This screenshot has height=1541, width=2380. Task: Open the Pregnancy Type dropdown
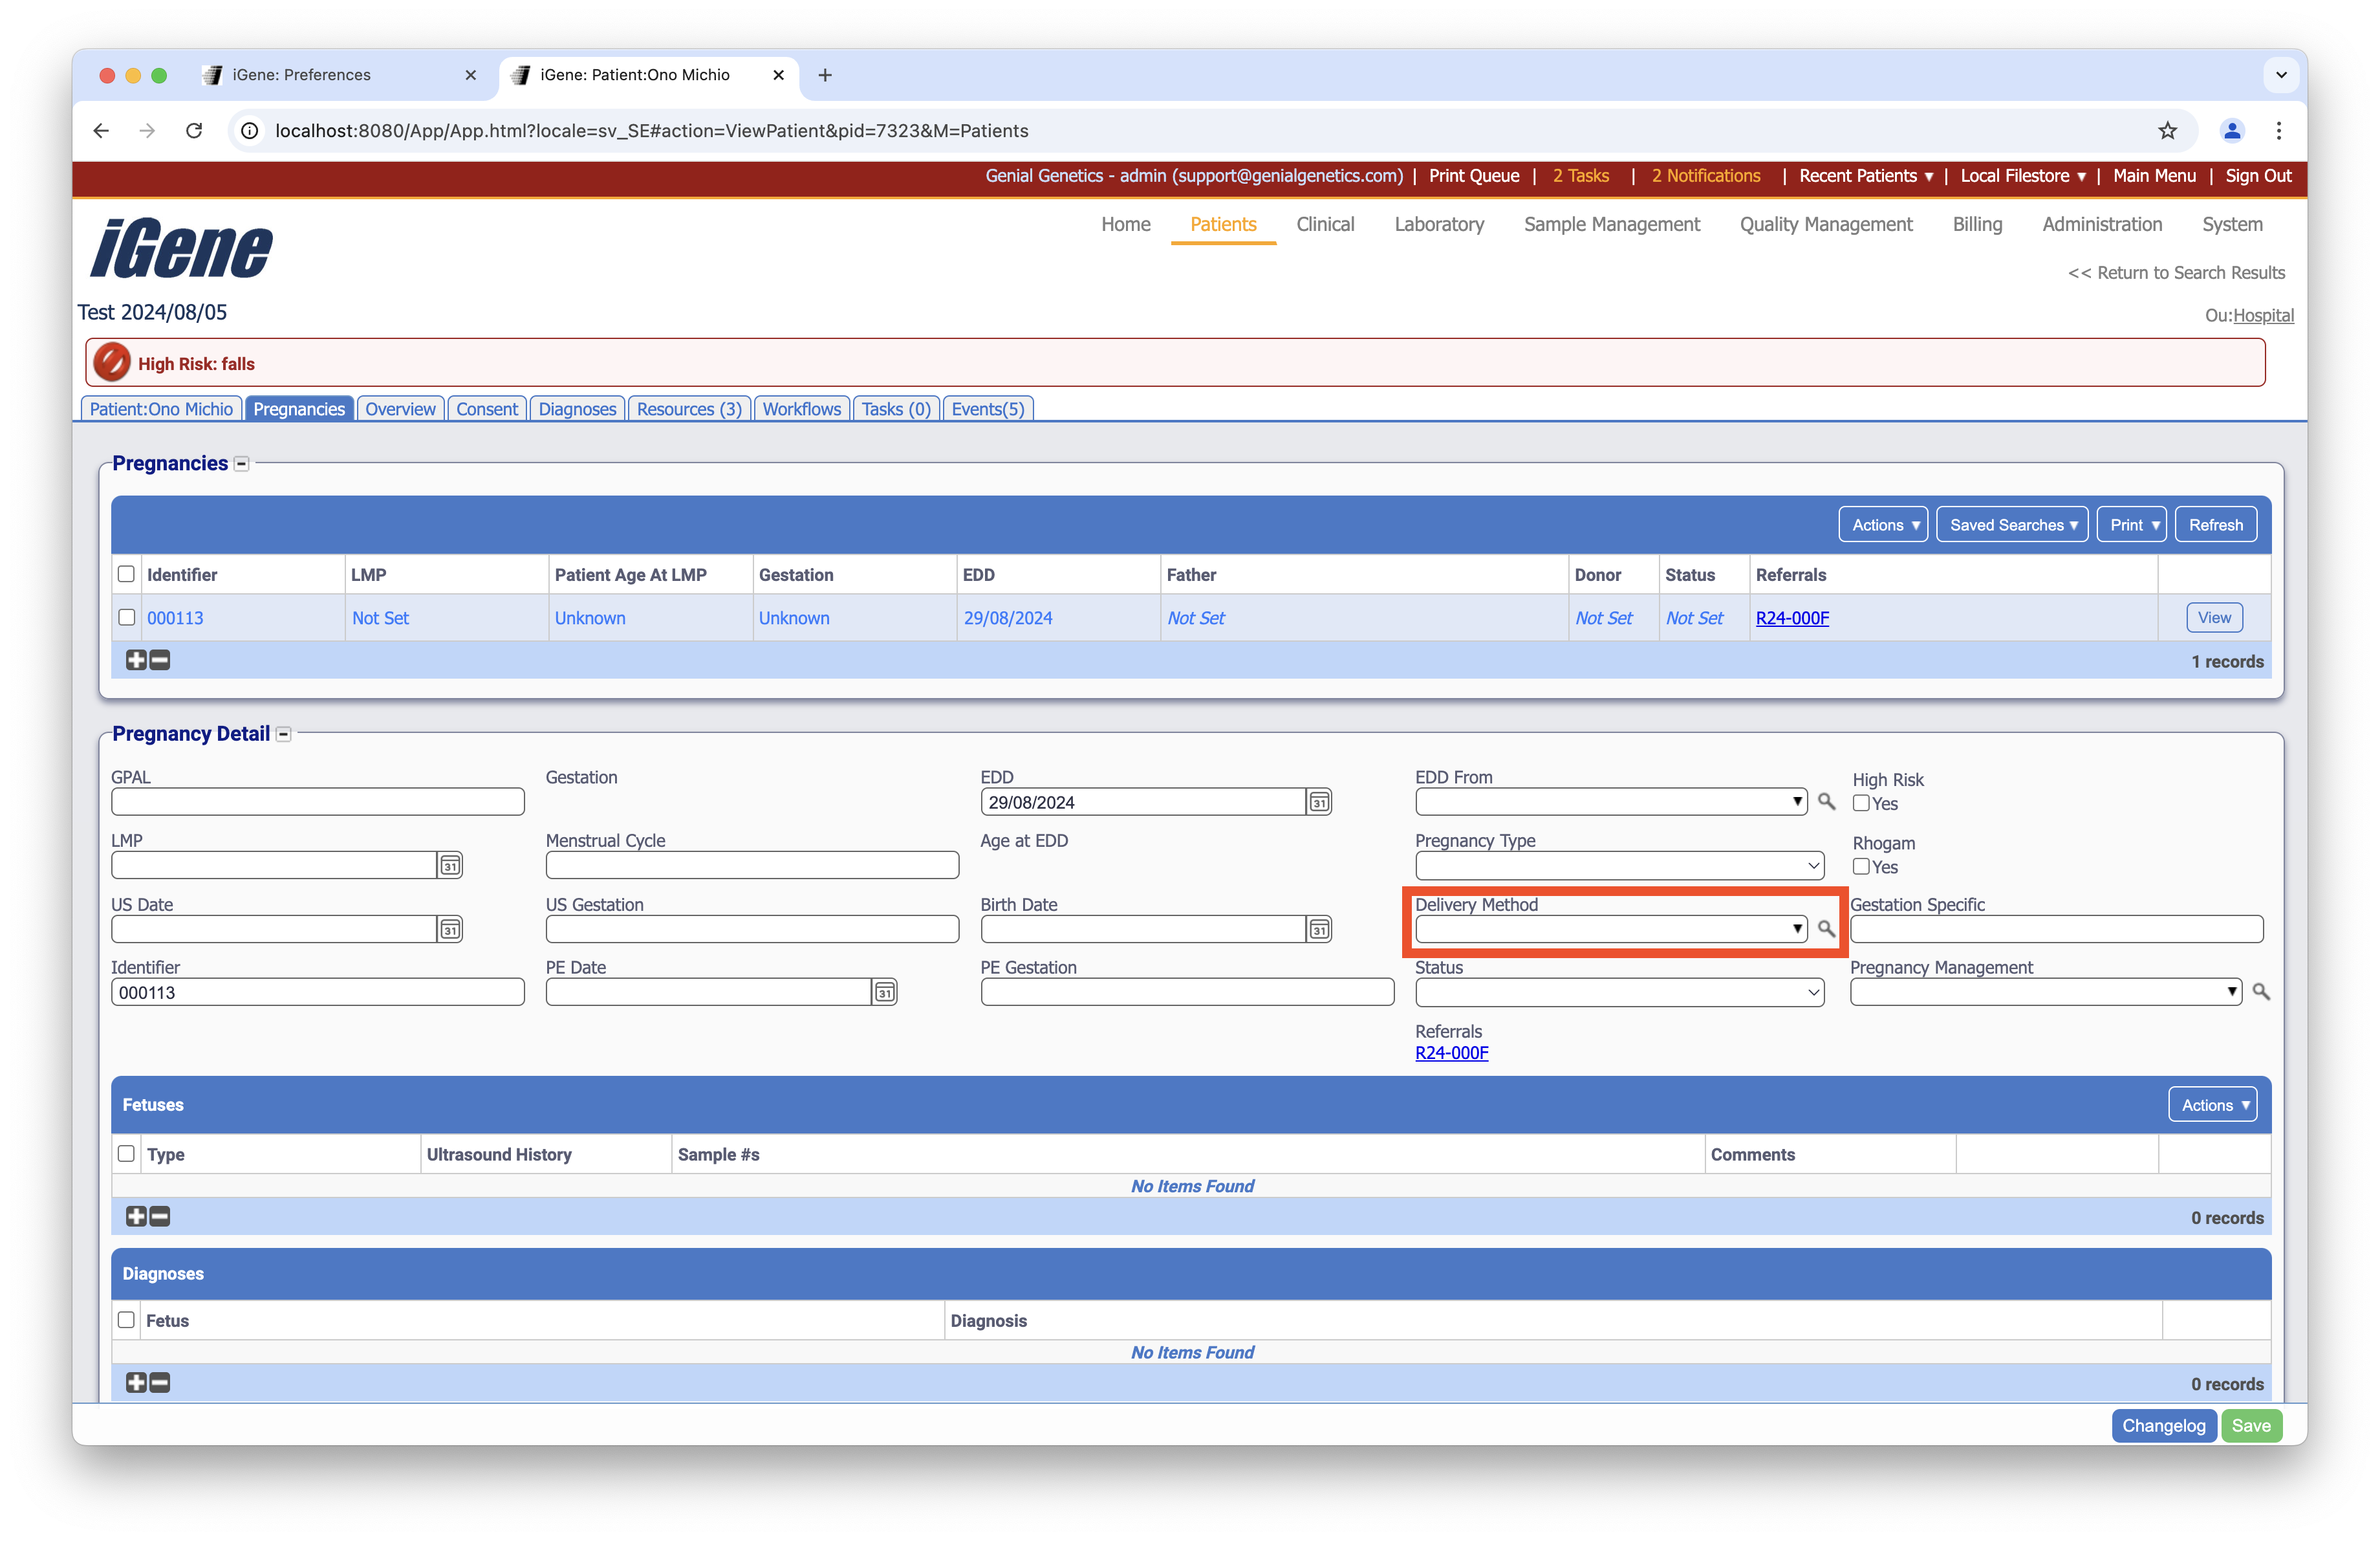(x=1619, y=865)
